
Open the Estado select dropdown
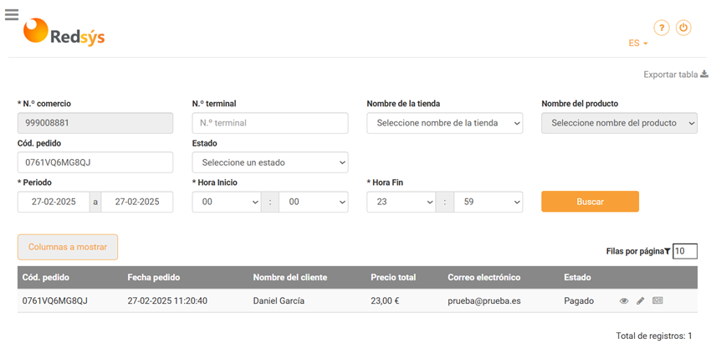[269, 162]
